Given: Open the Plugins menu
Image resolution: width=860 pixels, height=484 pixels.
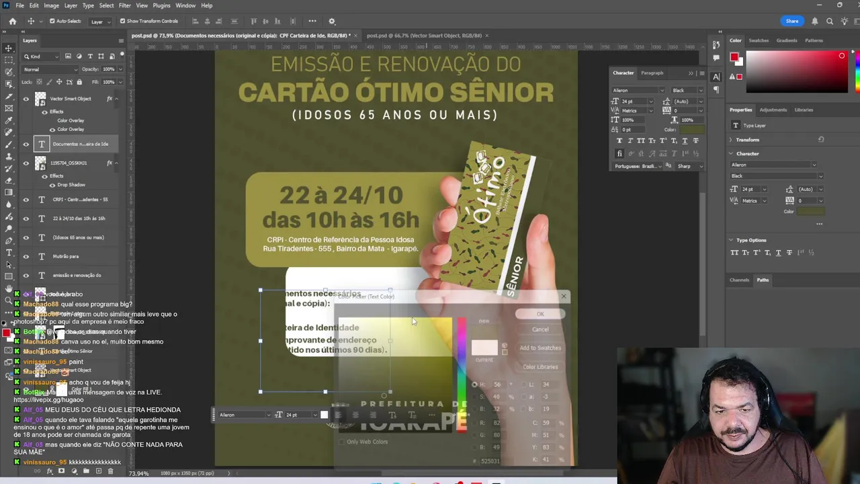Looking at the screenshot, I should pos(161,5).
